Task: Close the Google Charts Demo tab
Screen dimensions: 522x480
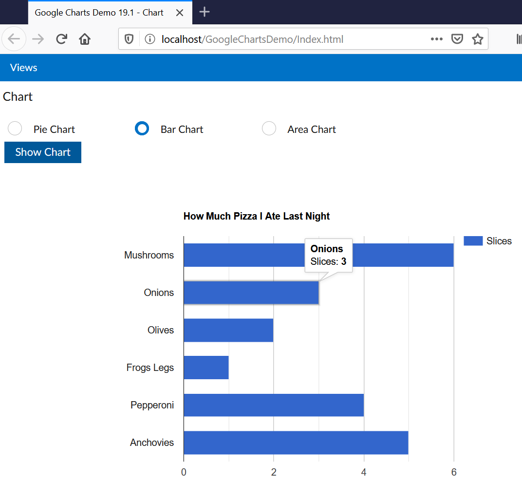Action: (180, 13)
